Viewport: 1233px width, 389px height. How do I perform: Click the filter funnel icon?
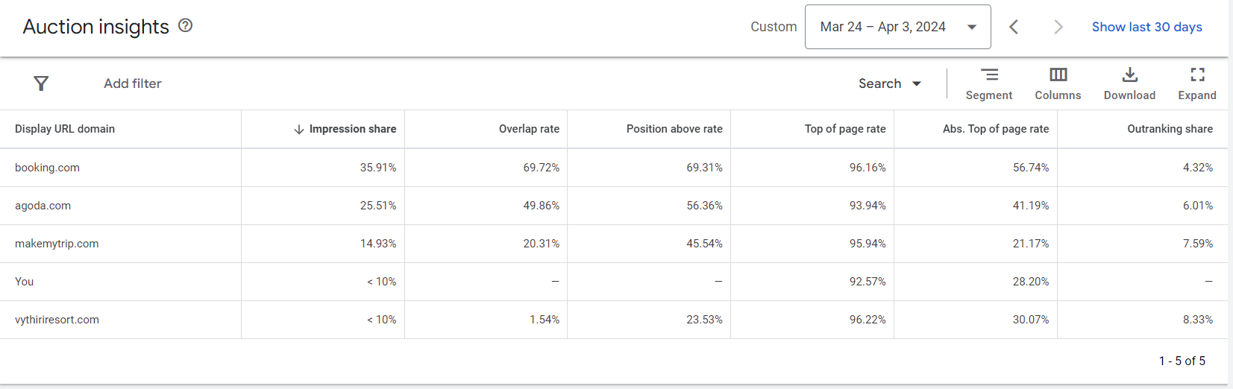pyautogui.click(x=41, y=83)
